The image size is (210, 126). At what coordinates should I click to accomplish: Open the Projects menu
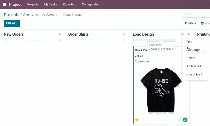(x=33, y=5)
